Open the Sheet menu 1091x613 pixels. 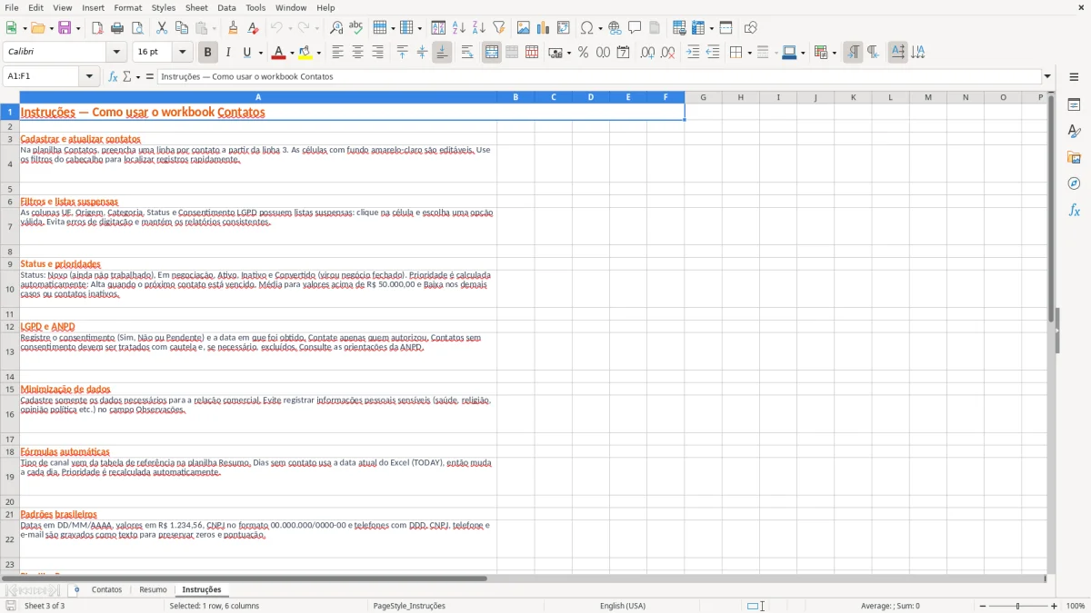pos(196,7)
